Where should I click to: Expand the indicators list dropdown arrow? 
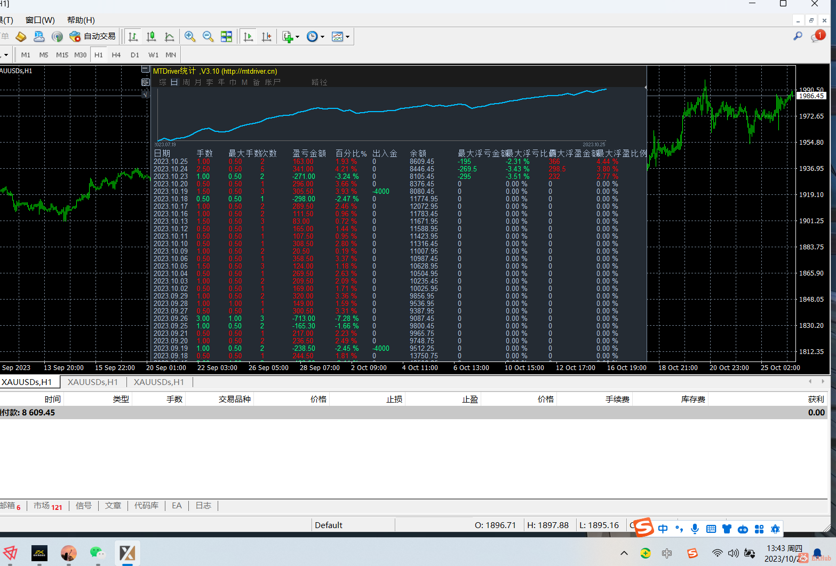pos(297,37)
